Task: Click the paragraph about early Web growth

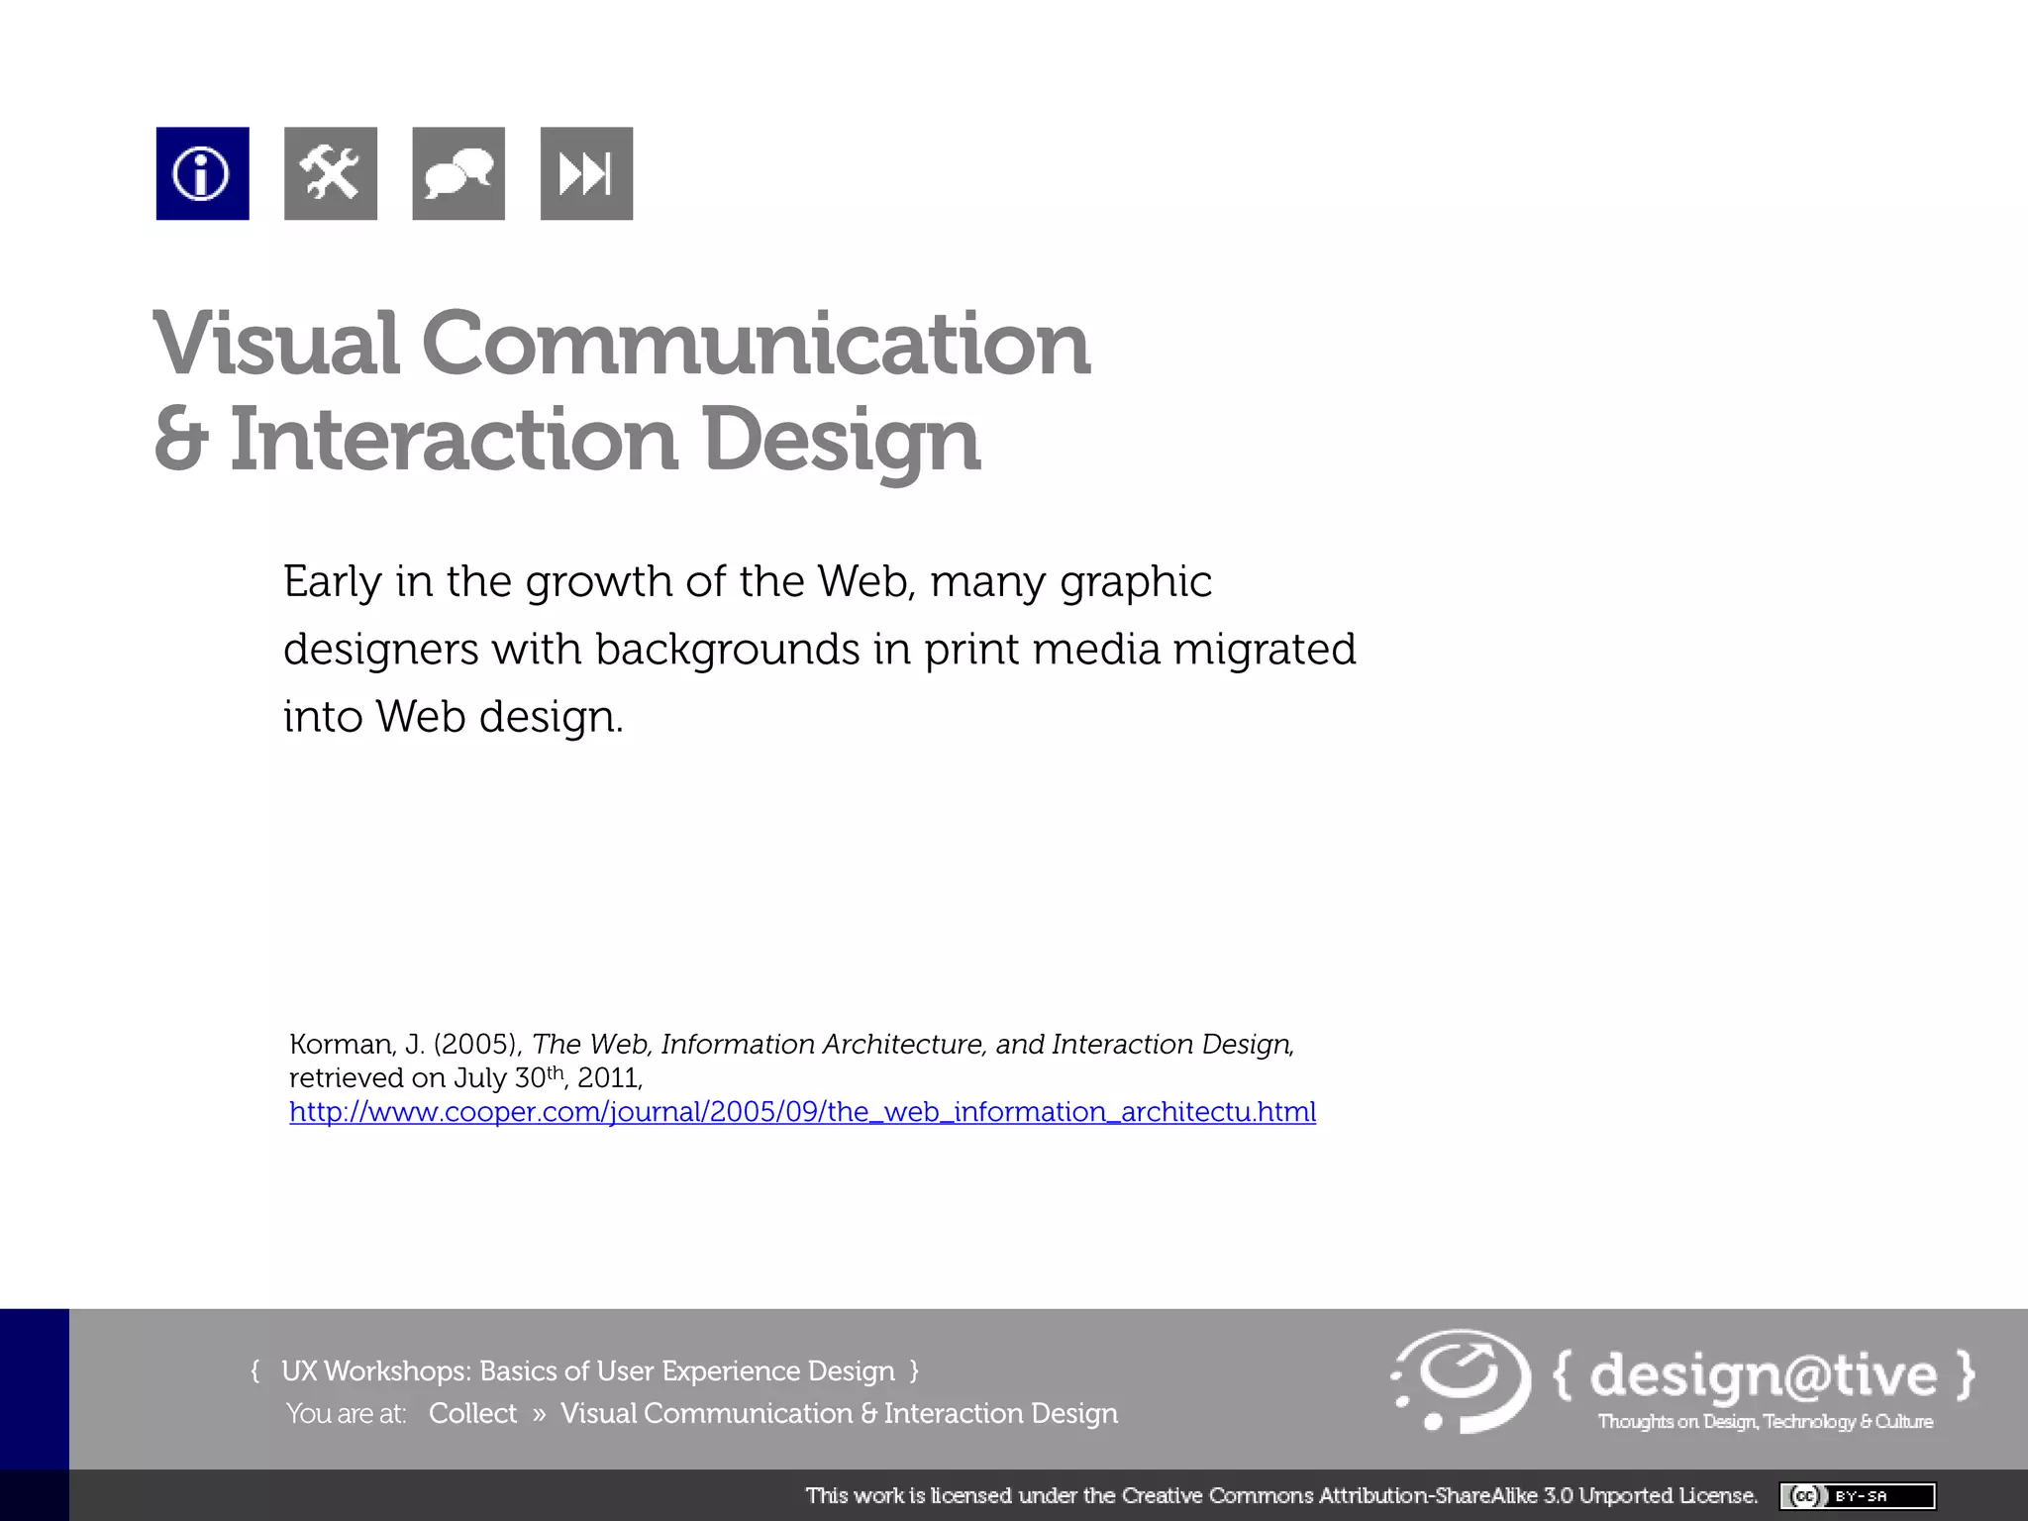Action: coord(818,649)
